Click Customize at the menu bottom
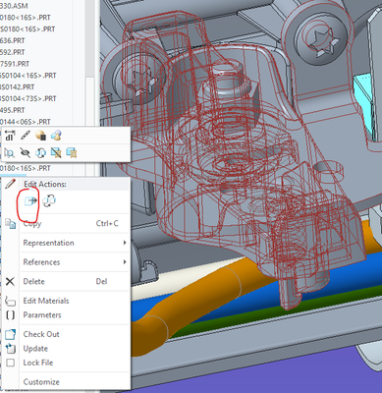 [76, 382]
